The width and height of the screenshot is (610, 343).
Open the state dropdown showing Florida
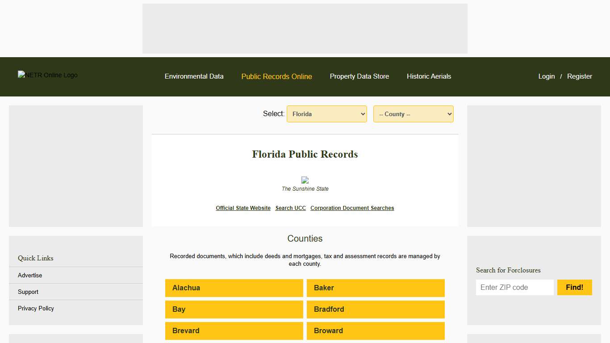click(326, 114)
